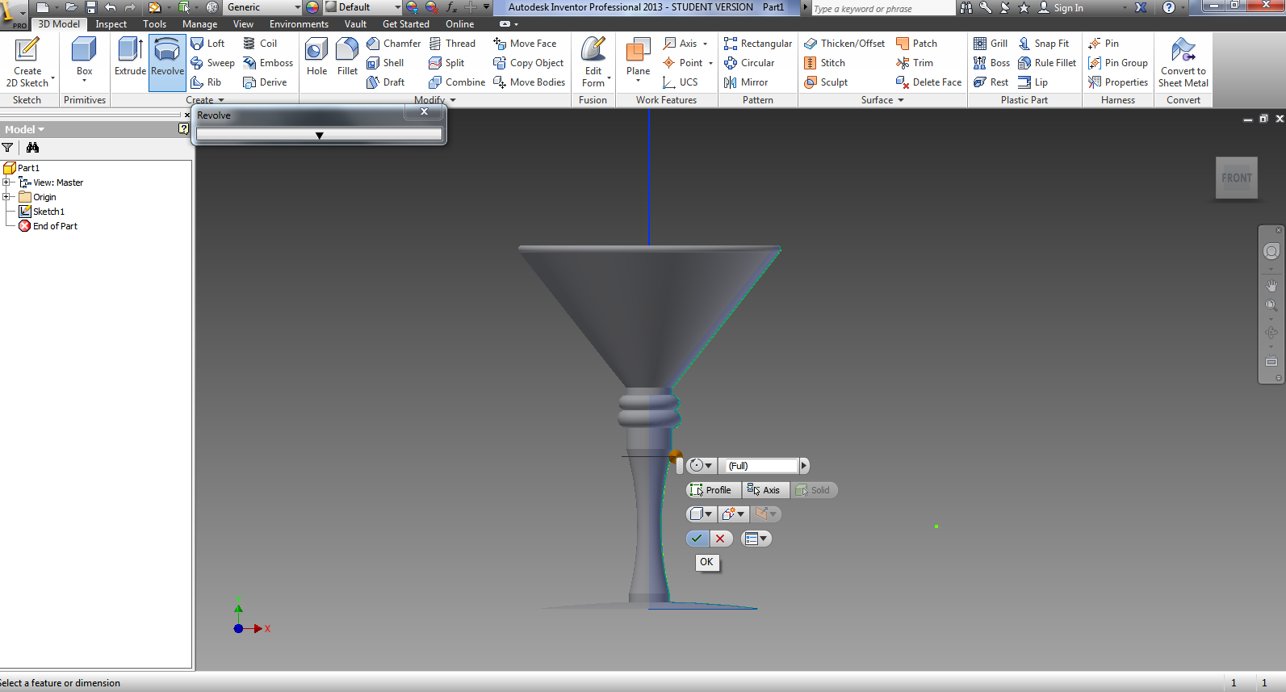Click the Thread tool

point(452,44)
